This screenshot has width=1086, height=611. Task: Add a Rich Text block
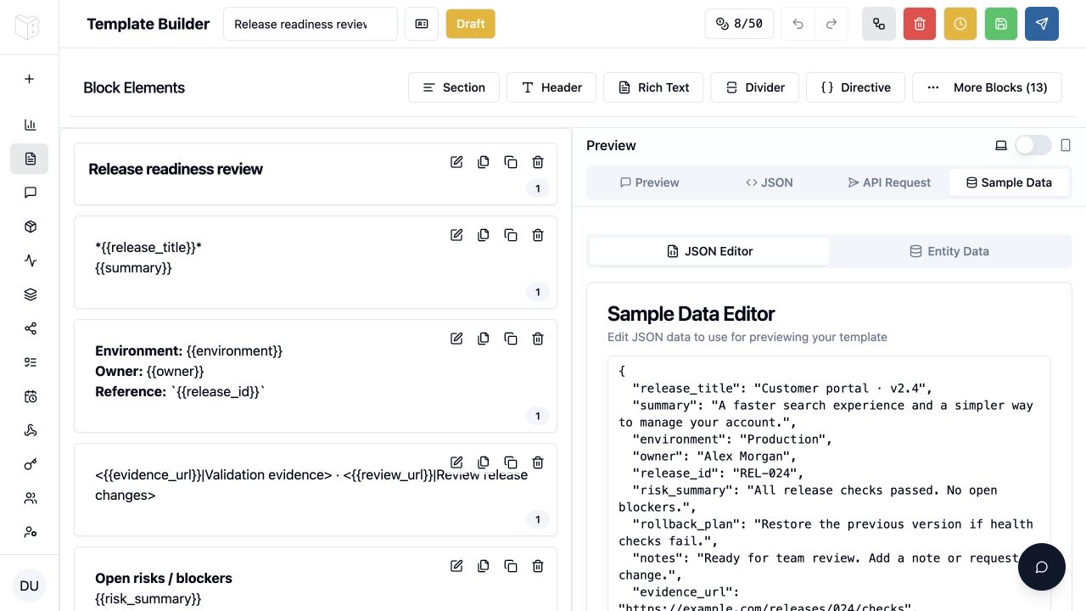pos(653,87)
